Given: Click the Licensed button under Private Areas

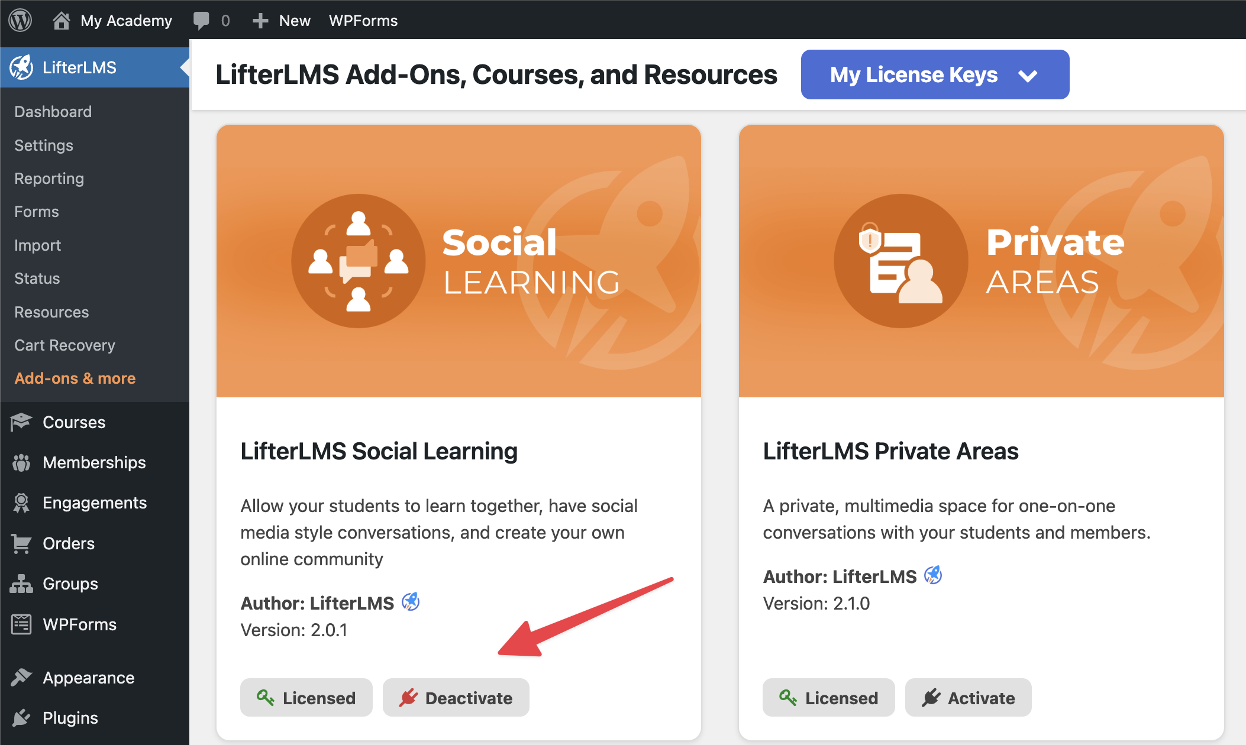Looking at the screenshot, I should pos(828,698).
